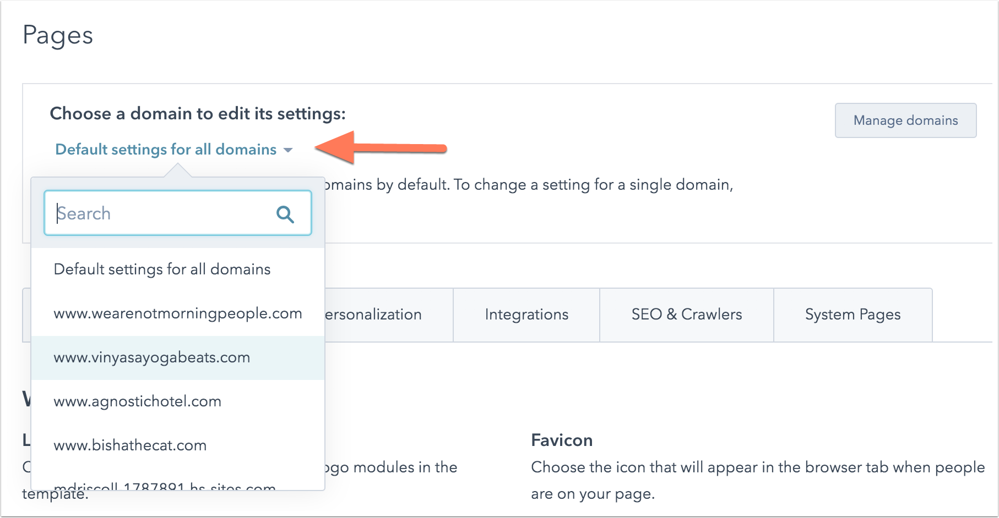999x518 pixels.
Task: Switch to the Integrations tab
Action: [526, 315]
